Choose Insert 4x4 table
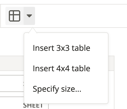Screen dimensions: 127x109 click(62, 68)
